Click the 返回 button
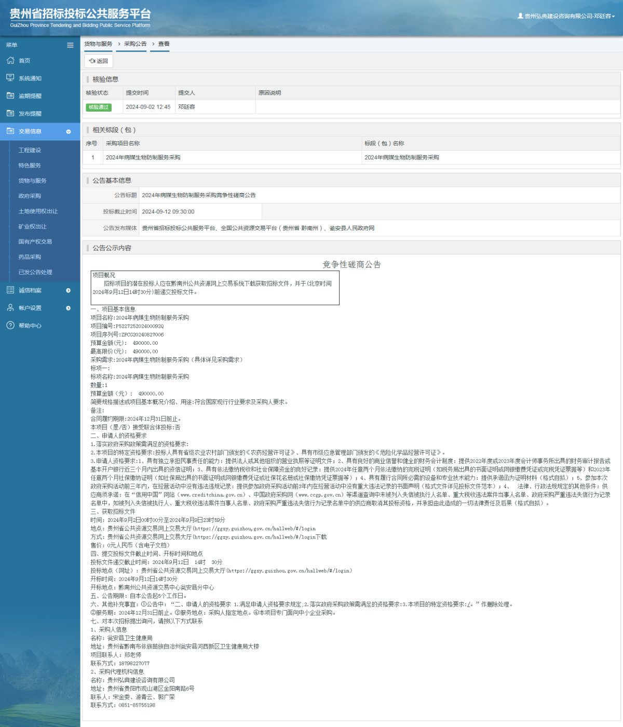Viewport: 623px width, 727px height. point(98,61)
